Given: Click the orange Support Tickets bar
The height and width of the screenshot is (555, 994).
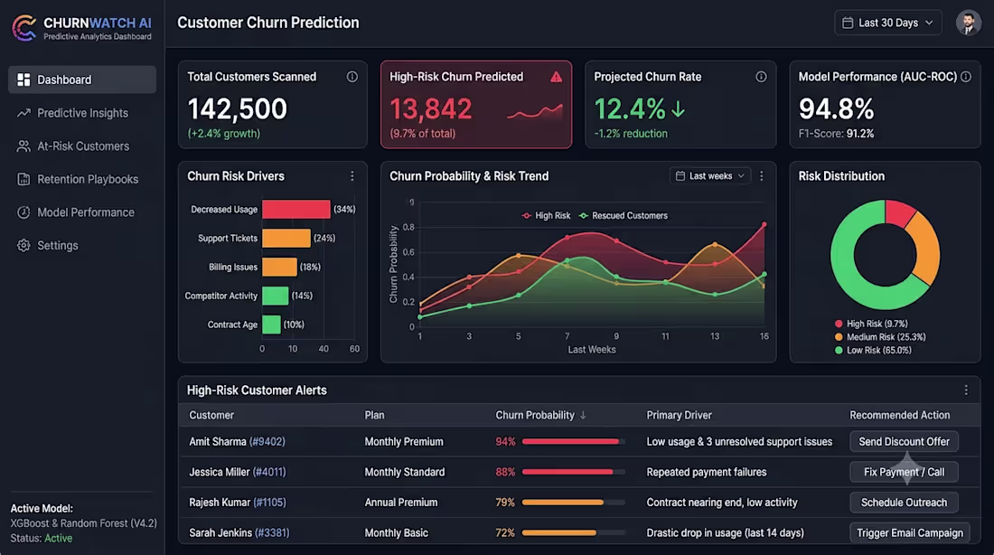Looking at the screenshot, I should [x=286, y=238].
